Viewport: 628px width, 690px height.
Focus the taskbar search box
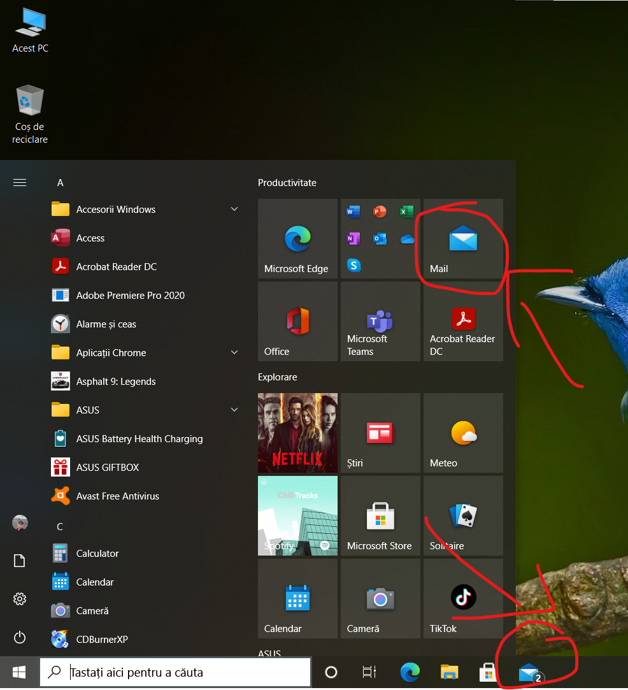coord(175,672)
